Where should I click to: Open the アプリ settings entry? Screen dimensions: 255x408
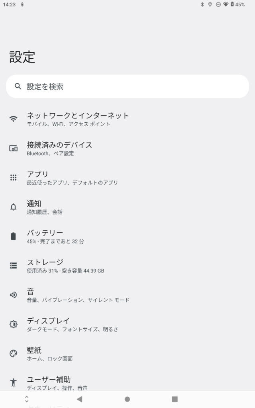pos(73,178)
